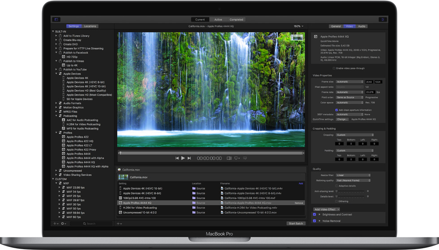Open the inspector panel icon at top right
The height and width of the screenshot is (250, 439).
pos(383,20)
